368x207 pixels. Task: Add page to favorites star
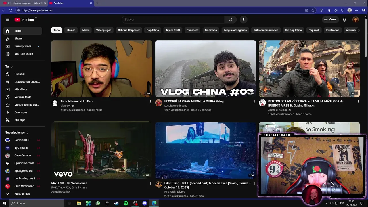[x=313, y=10]
